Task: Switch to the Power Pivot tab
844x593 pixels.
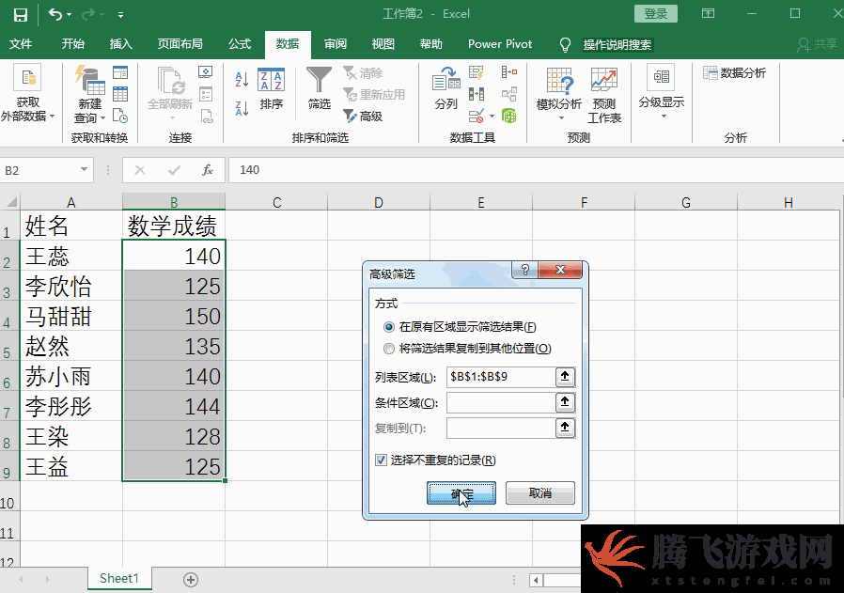Action: click(499, 44)
